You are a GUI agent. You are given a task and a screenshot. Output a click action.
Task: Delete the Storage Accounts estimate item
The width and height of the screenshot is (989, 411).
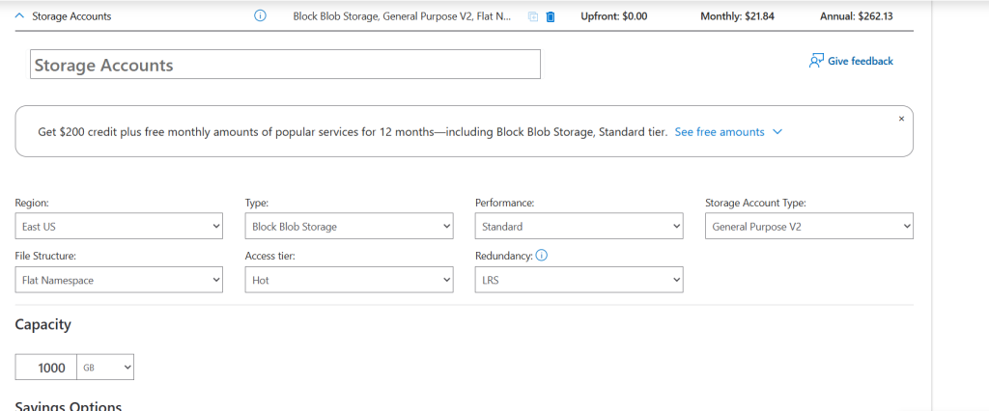[x=550, y=17]
